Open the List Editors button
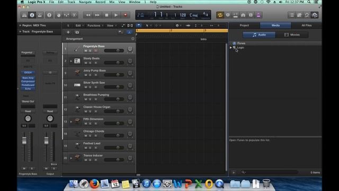Screen dimensions: 339x191 (x=292, y=15)
